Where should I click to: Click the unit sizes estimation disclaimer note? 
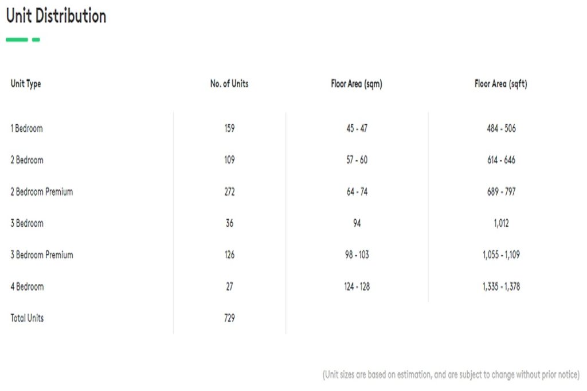click(x=451, y=374)
